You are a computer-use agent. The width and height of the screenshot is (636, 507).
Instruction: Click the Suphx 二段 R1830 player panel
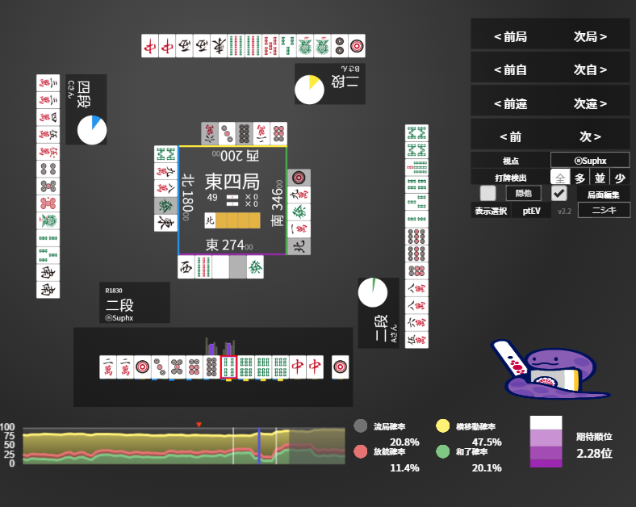click(x=135, y=303)
